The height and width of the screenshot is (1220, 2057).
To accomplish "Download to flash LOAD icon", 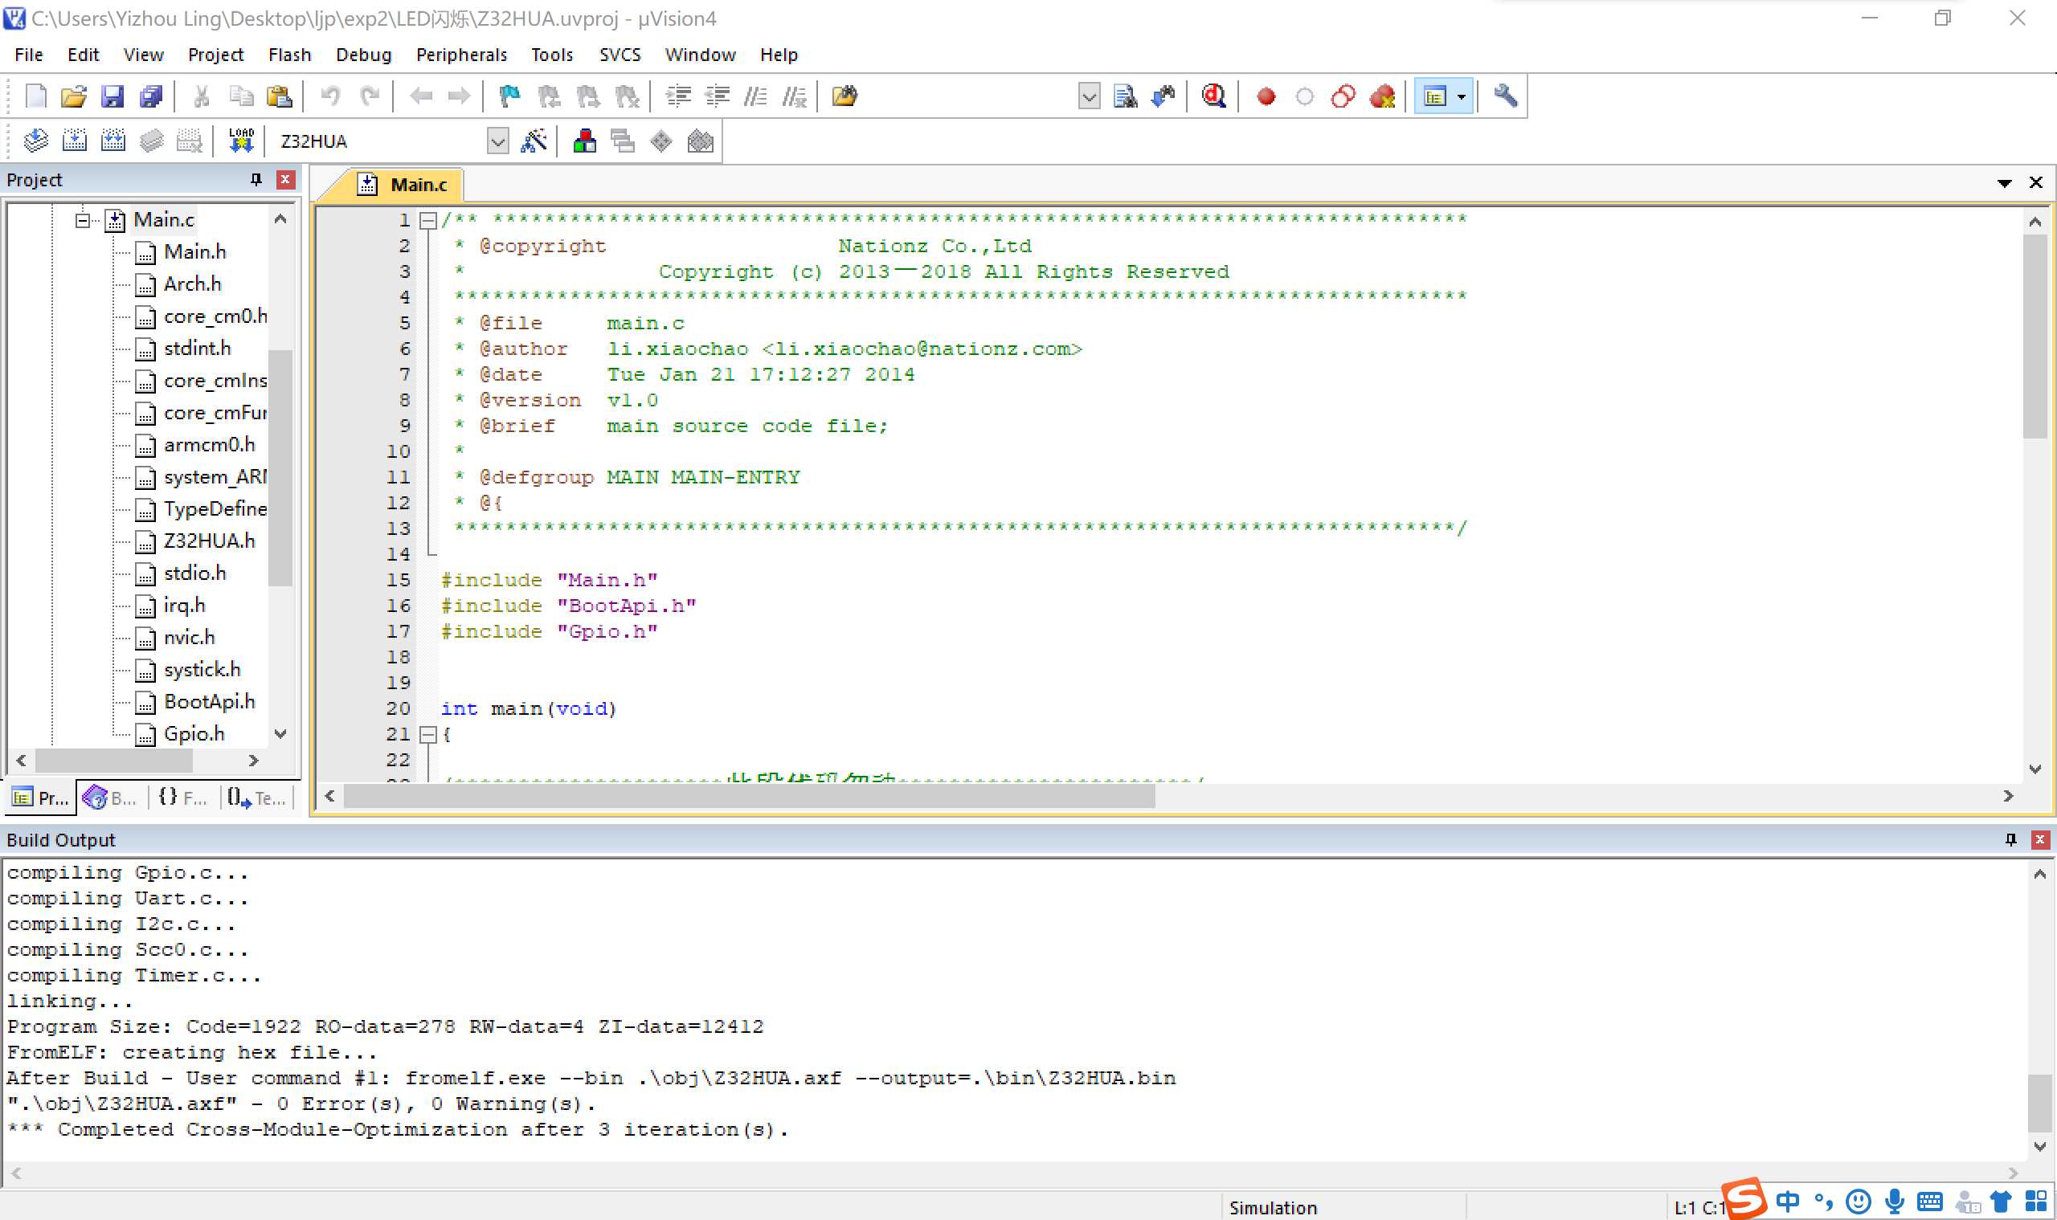I will [241, 141].
